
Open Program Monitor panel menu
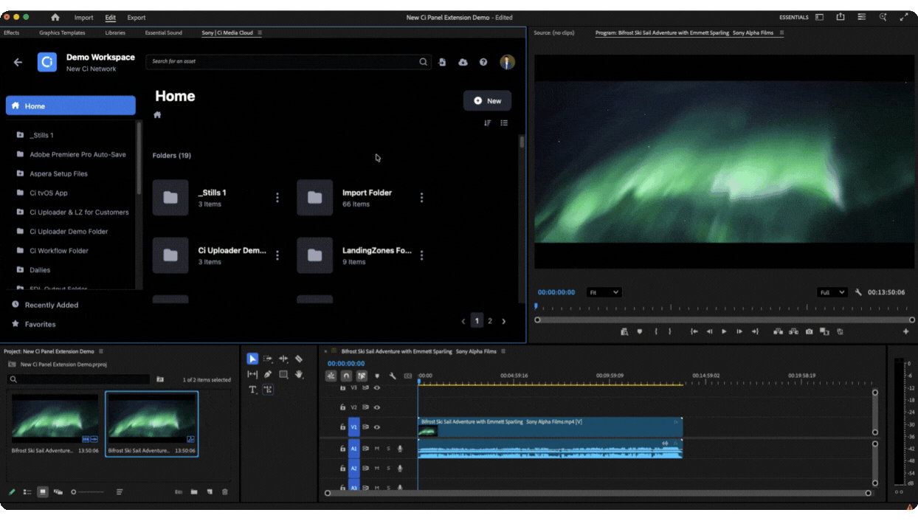pyautogui.click(x=781, y=32)
